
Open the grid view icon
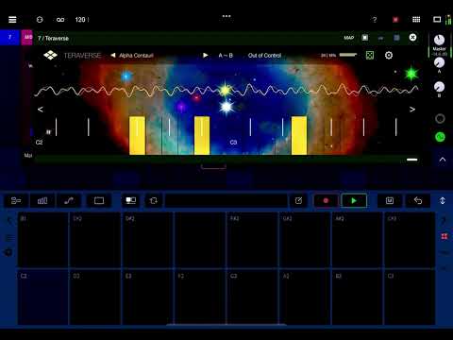416,20
